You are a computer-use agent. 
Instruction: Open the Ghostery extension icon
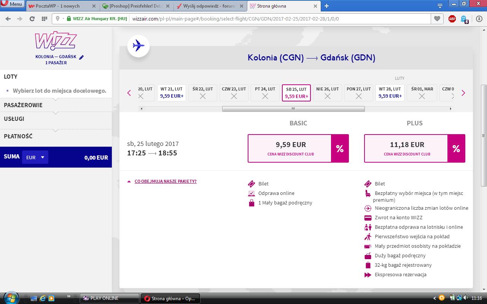tap(465, 19)
